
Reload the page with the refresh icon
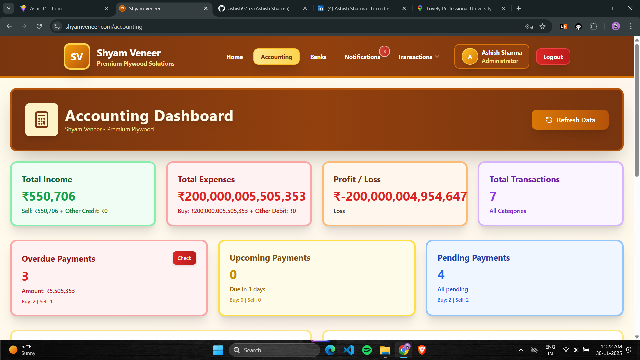coord(39,26)
